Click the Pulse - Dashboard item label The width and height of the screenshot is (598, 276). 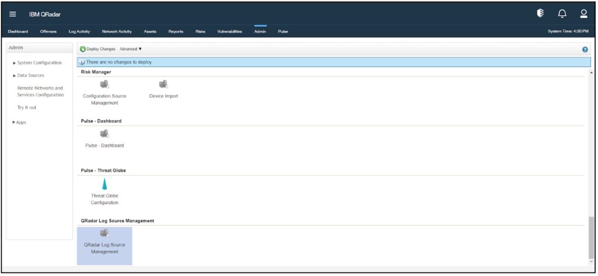point(105,146)
